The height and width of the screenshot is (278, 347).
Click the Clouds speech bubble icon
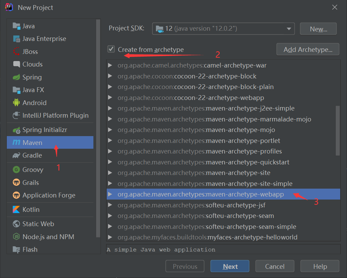click(x=16, y=64)
